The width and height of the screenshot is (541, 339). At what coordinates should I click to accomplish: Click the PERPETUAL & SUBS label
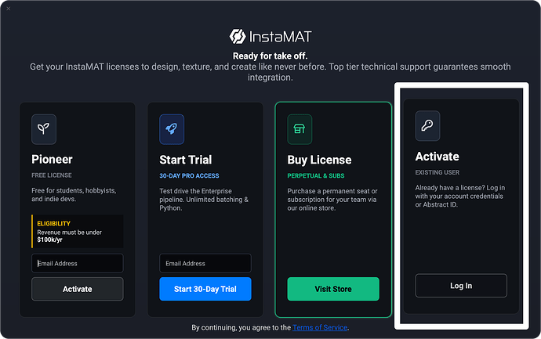tap(316, 175)
